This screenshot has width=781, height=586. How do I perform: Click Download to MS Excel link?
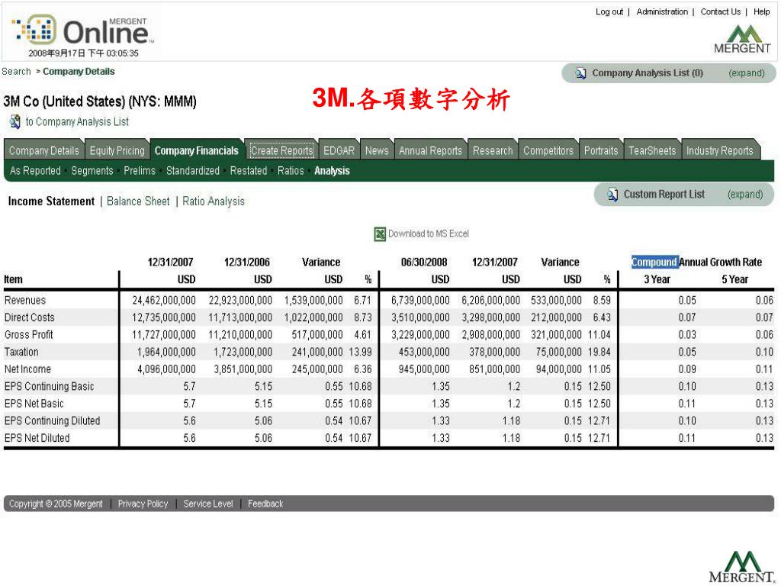(x=429, y=233)
